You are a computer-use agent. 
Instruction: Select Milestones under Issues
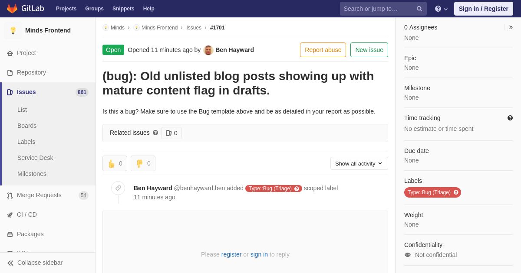point(32,174)
